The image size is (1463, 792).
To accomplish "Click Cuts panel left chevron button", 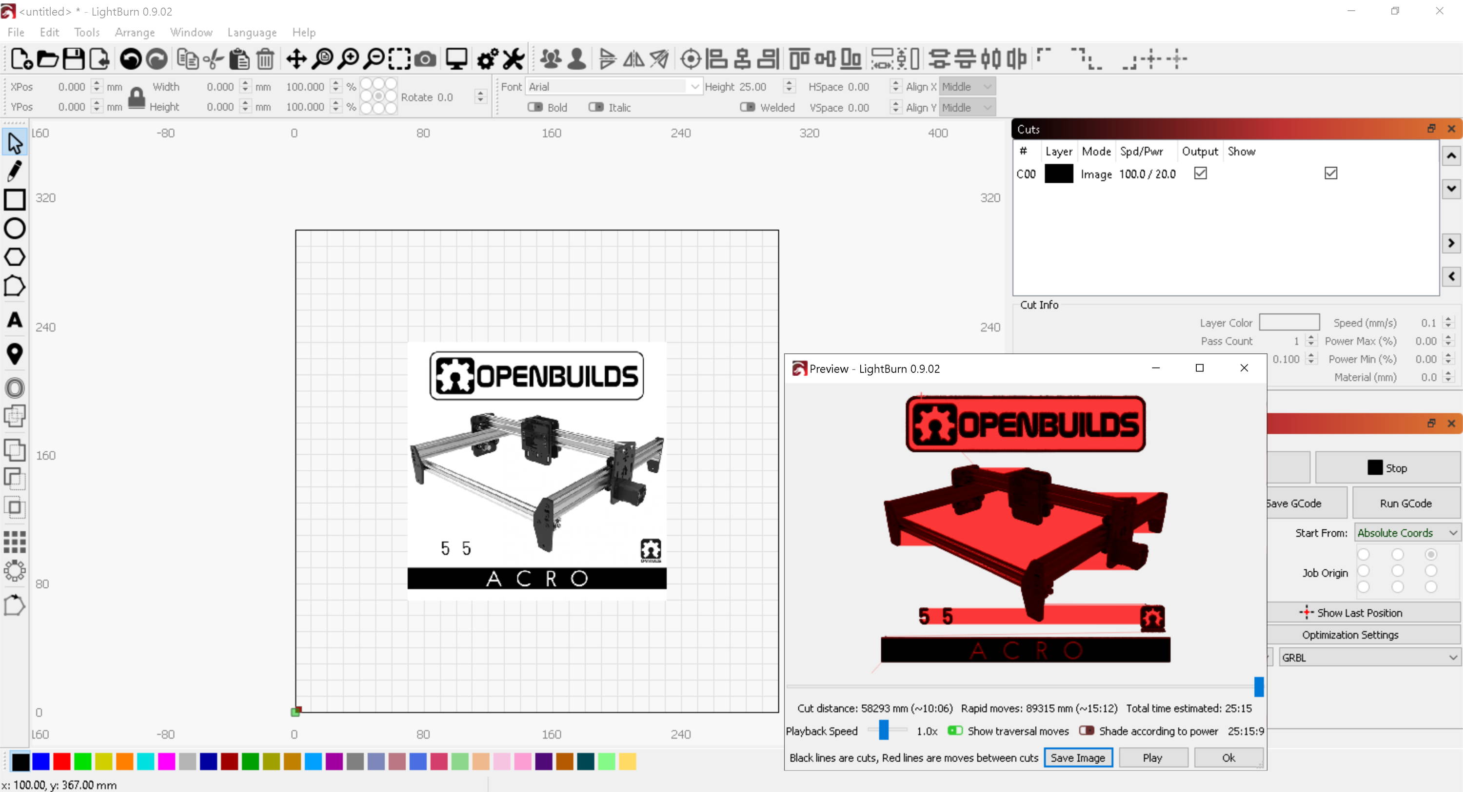I will (x=1451, y=276).
